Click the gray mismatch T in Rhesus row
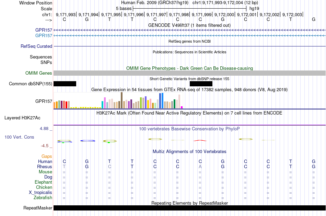326x216 pixels. pos(64,166)
